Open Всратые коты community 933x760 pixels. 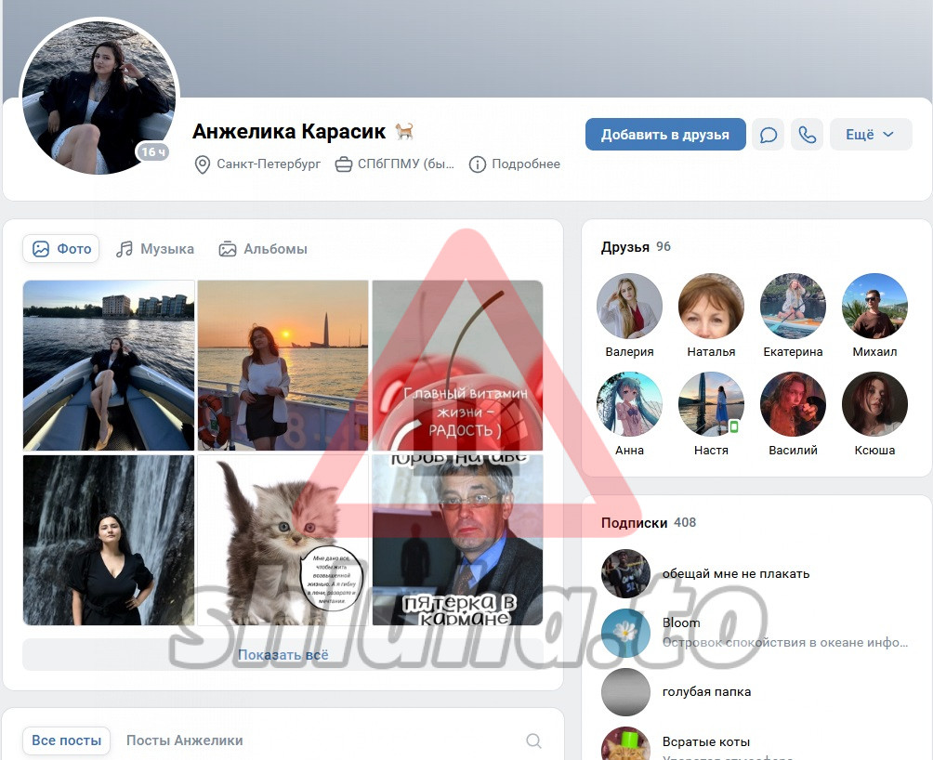click(x=706, y=741)
